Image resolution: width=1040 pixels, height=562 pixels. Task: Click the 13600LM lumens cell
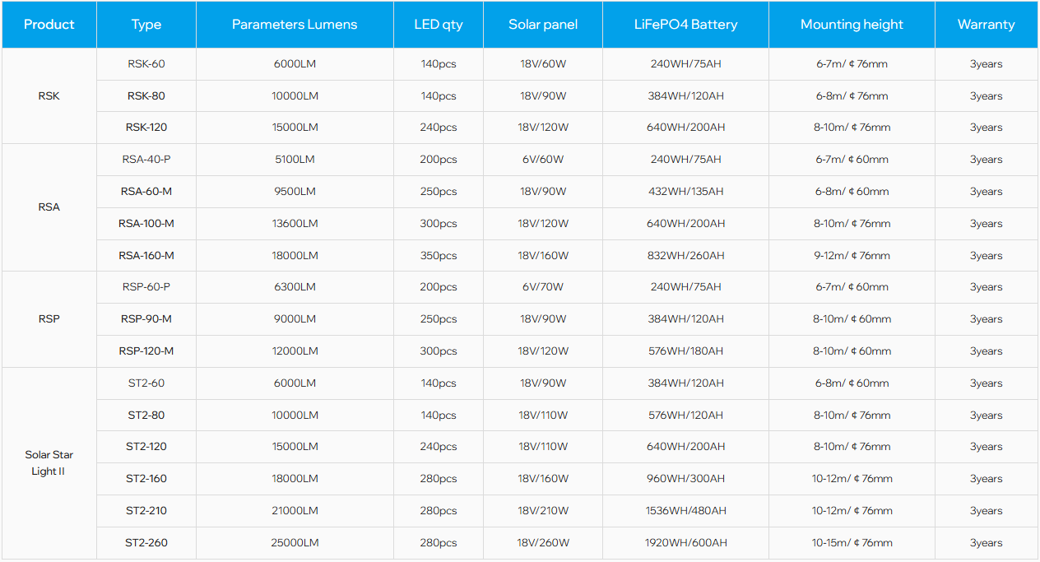point(295,224)
